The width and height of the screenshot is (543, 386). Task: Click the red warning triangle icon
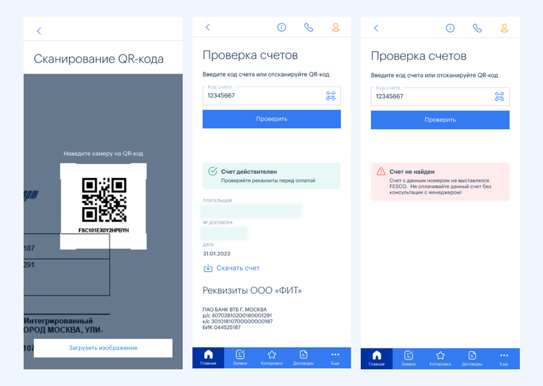(x=381, y=171)
